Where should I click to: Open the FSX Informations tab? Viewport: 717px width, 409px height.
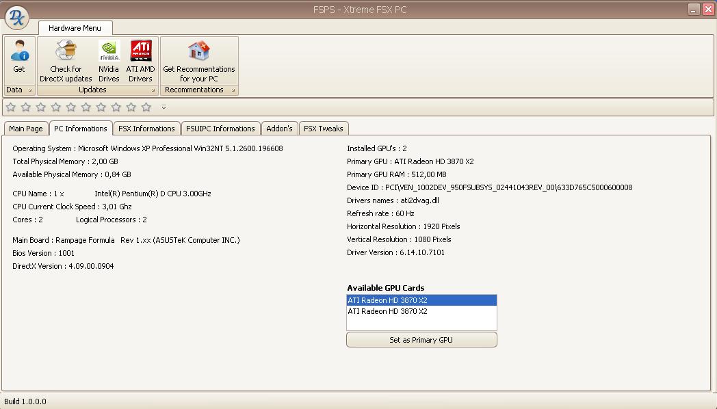point(146,129)
